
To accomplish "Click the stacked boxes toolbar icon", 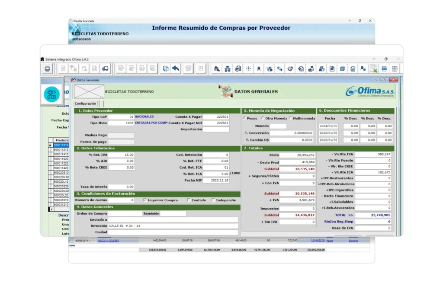I will point(321,69).
